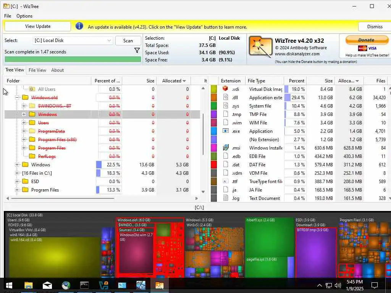Click the ESD folder icon
391x293 pixels.
click(x=25, y=181)
